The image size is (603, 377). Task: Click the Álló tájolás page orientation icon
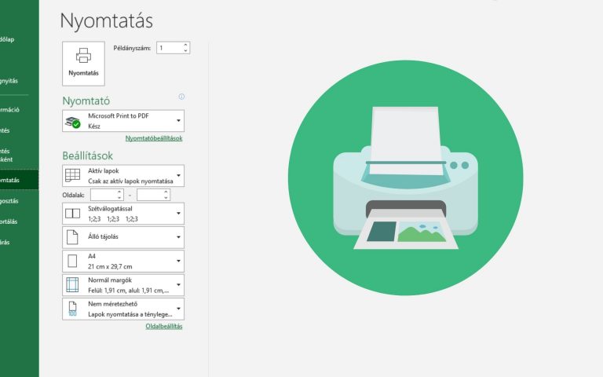(x=72, y=237)
